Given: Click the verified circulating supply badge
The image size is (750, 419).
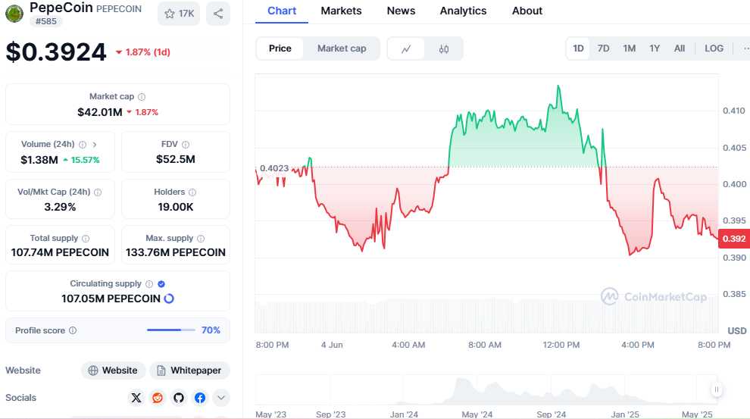Looking at the screenshot, I should [x=161, y=284].
